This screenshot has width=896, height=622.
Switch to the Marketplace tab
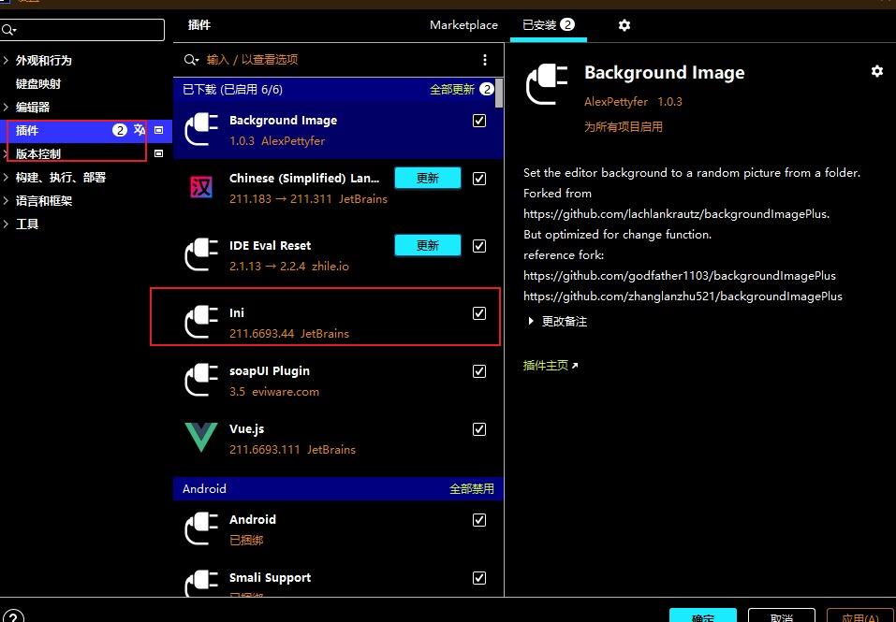tap(463, 25)
